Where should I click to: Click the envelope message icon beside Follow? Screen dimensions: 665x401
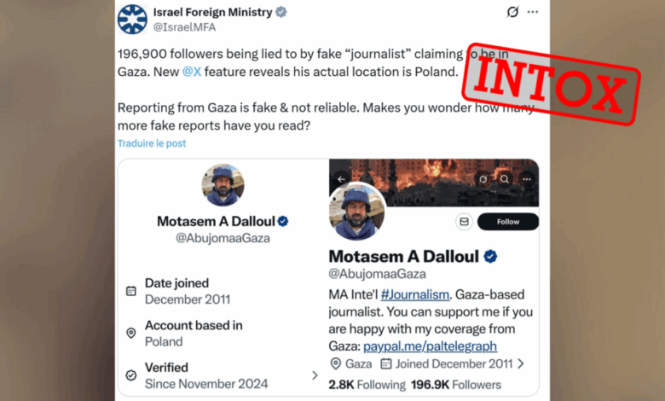pos(464,222)
